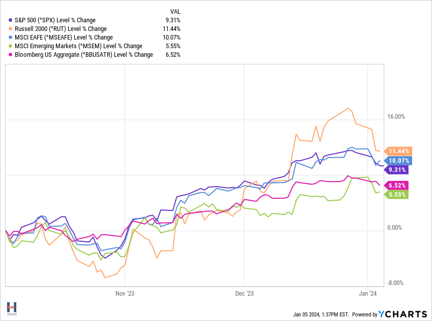This screenshot has height=321, width=432.
Task: Click the purple 9.31% end-value flag
Action: [x=396, y=170]
